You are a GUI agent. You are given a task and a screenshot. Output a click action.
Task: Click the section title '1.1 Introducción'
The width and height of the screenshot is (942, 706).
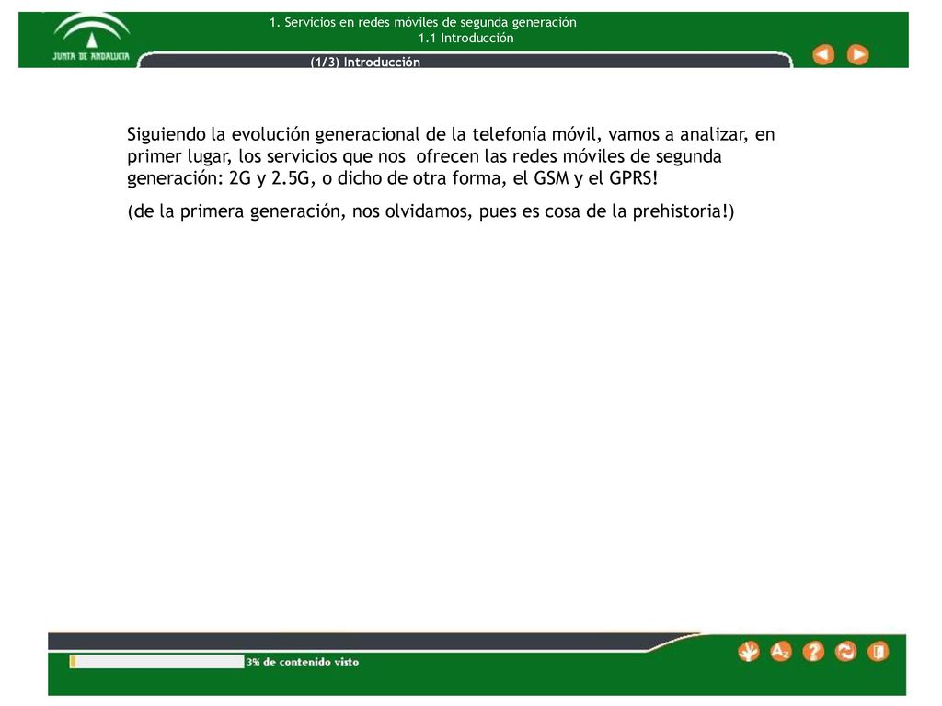[466, 38]
